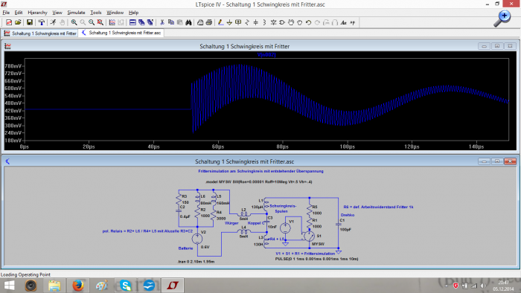Click the Cut scissors tool
This screenshot has width=521, height=293.
coord(162,22)
